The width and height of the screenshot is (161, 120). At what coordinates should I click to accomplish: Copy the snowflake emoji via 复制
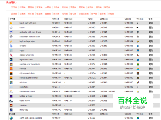[x=151, y=87]
